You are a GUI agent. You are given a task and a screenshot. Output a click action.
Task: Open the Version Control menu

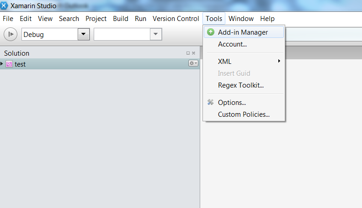[176, 19]
